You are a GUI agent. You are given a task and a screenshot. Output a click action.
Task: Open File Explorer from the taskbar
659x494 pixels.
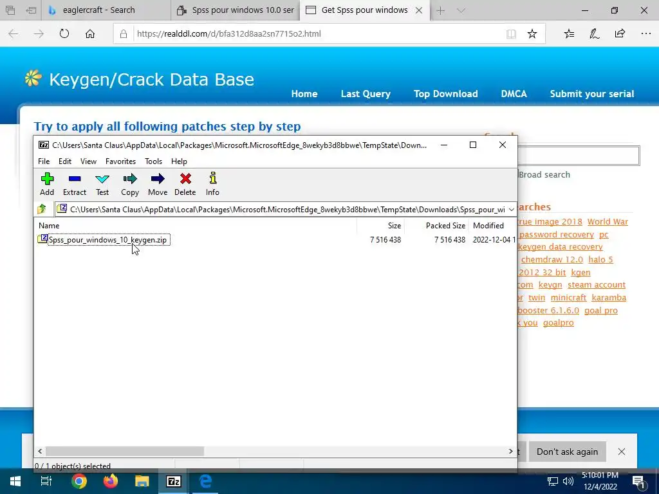142,481
